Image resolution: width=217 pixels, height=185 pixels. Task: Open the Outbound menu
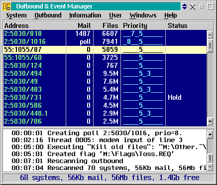(48, 15)
